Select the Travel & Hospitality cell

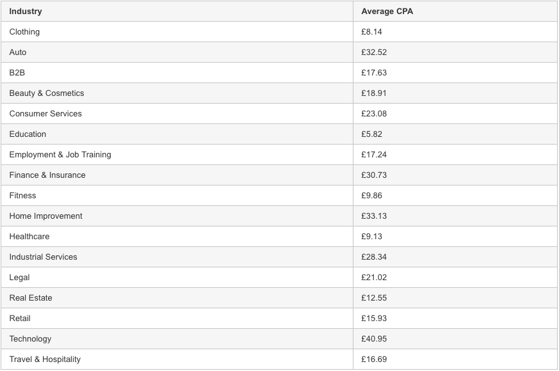point(45,359)
